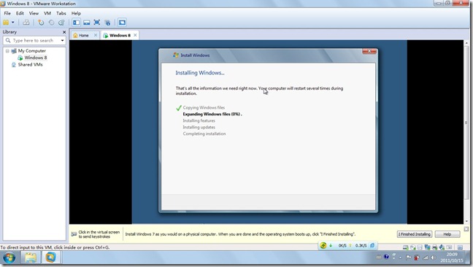473x267 pixels.
Task: Take a snapshot of this virtual machine
Action: [x=41, y=23]
